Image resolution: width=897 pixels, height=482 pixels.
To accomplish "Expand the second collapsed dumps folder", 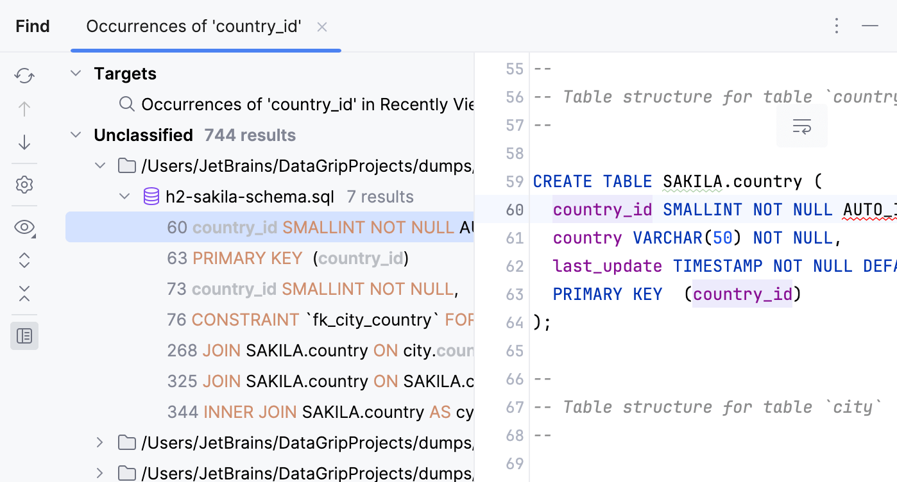I will click(100, 474).
